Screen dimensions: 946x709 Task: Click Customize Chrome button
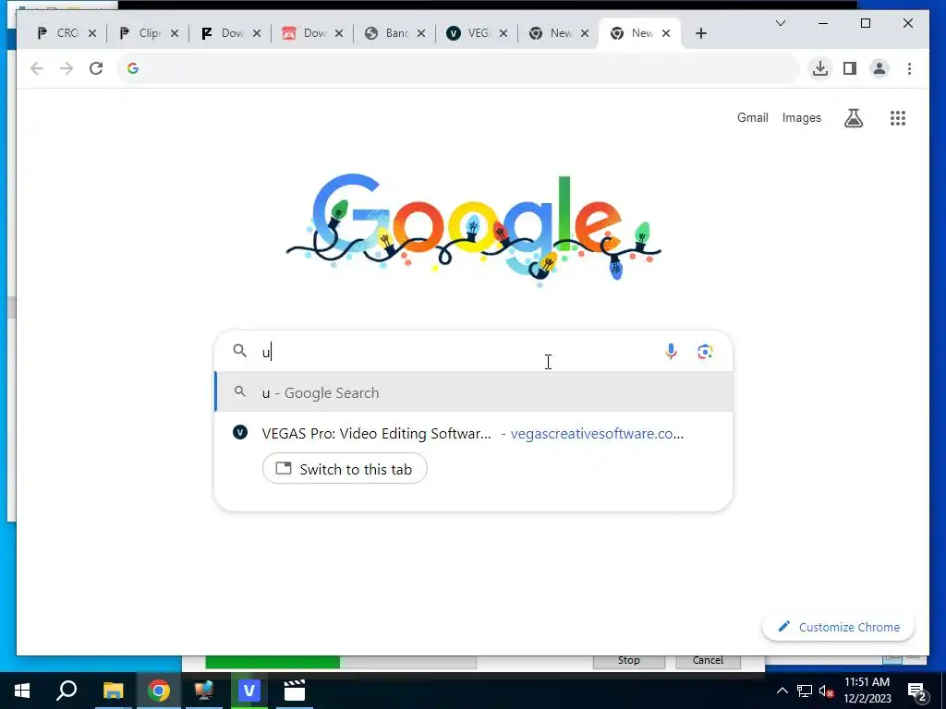[838, 627]
